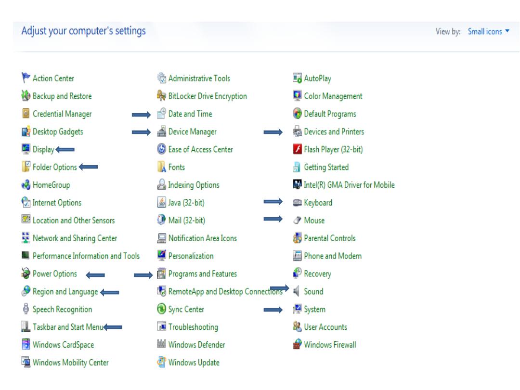Image resolution: width=520 pixels, height=390 pixels.
Task: Click the HomeGroup icon
Action: (26, 185)
